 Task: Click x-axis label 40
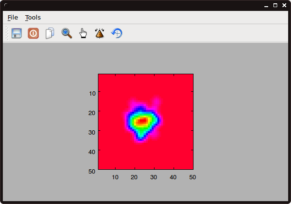(x=173, y=177)
